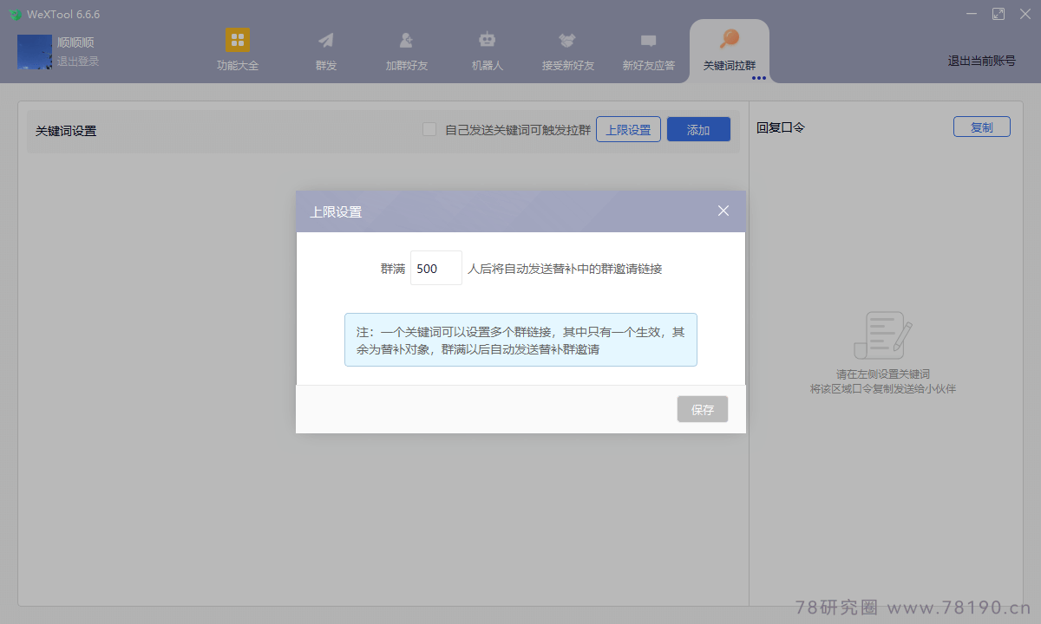Screen dimensions: 1041x624
Task: Click the user avatar next to 顺顺顺
Action: tap(34, 52)
